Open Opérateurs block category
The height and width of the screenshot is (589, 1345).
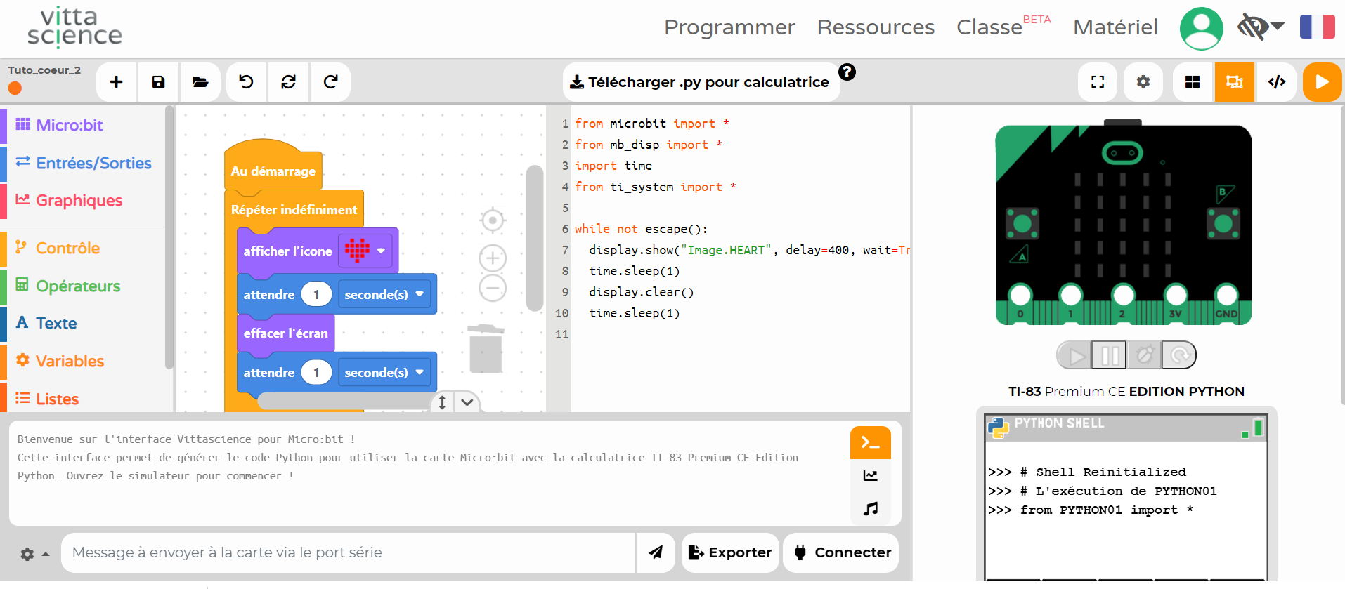pyautogui.click(x=83, y=286)
